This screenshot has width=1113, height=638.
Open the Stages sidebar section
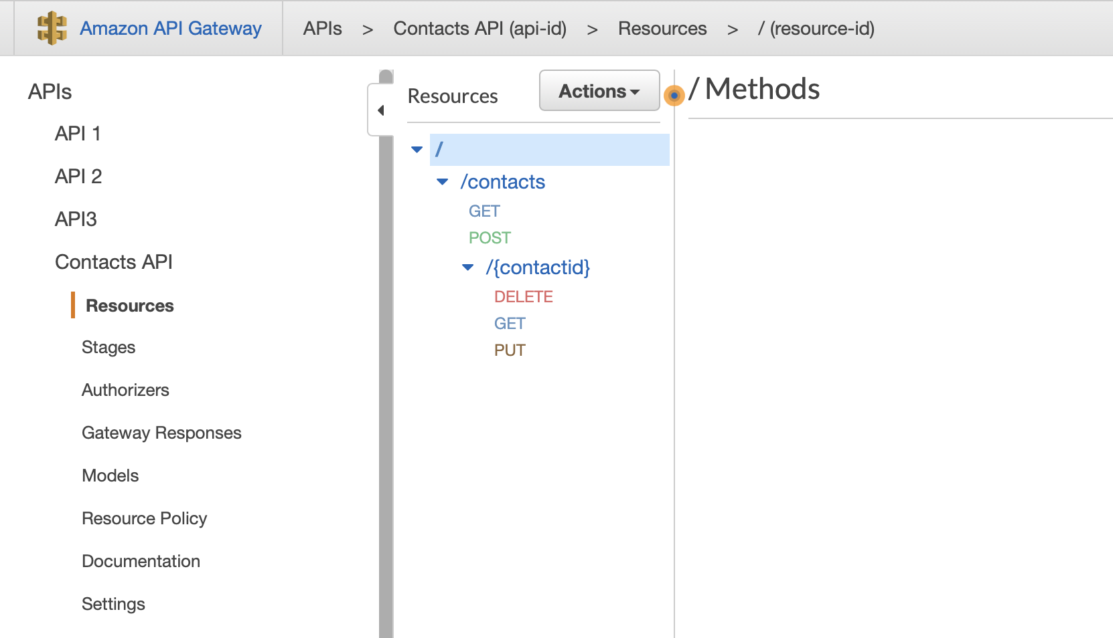pos(108,348)
